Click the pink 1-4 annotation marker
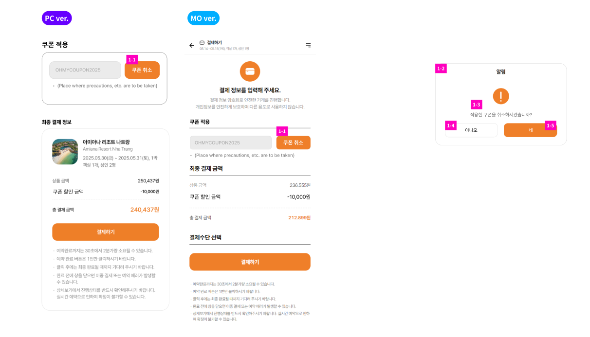This screenshot has width=590, height=337. click(450, 125)
